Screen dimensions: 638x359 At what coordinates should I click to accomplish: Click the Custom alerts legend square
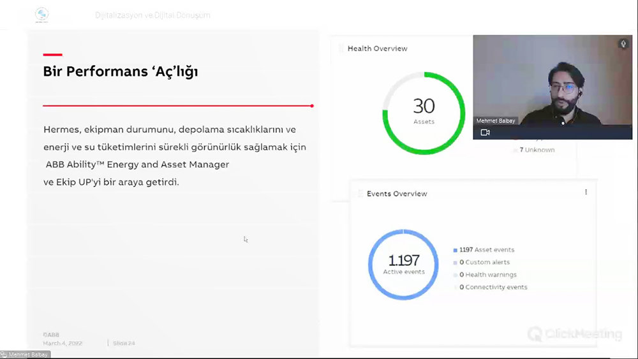456,263
